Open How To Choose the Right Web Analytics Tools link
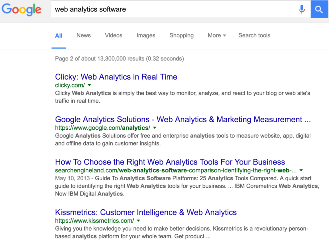329x240 pixels. [170, 162]
